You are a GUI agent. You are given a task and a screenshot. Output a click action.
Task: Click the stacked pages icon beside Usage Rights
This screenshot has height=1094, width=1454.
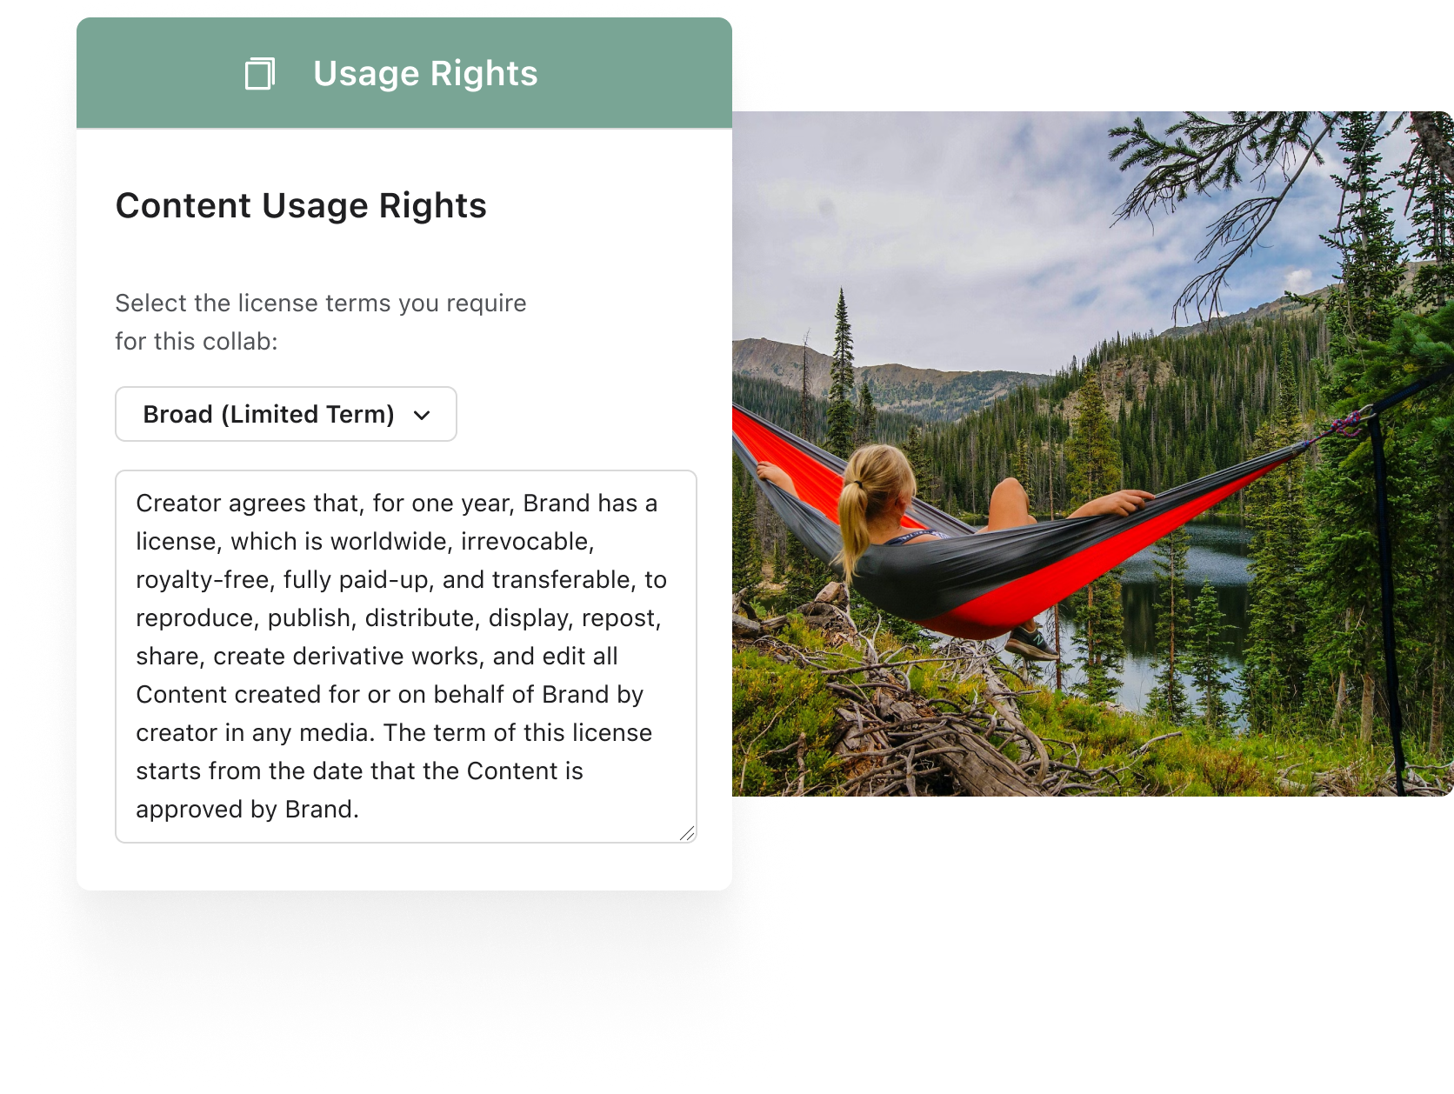coord(259,73)
